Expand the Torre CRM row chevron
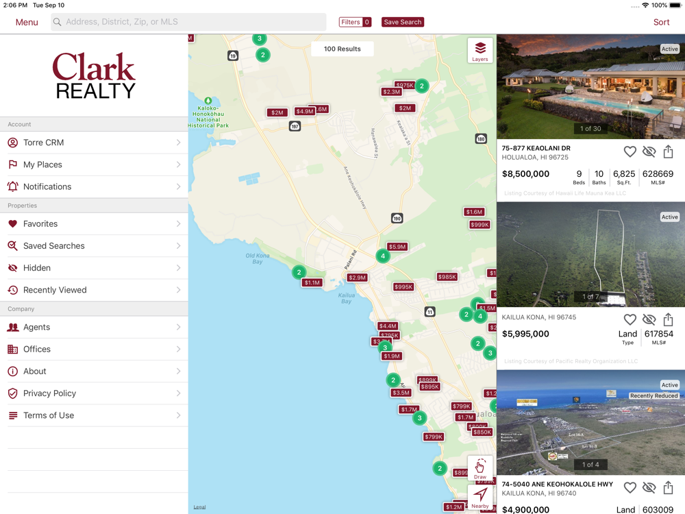 click(178, 143)
